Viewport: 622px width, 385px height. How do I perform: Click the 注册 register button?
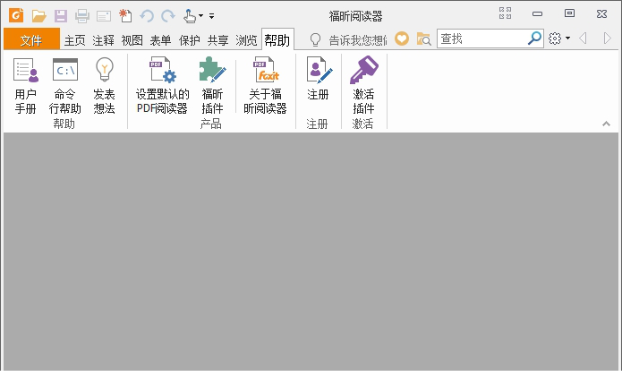[318, 79]
